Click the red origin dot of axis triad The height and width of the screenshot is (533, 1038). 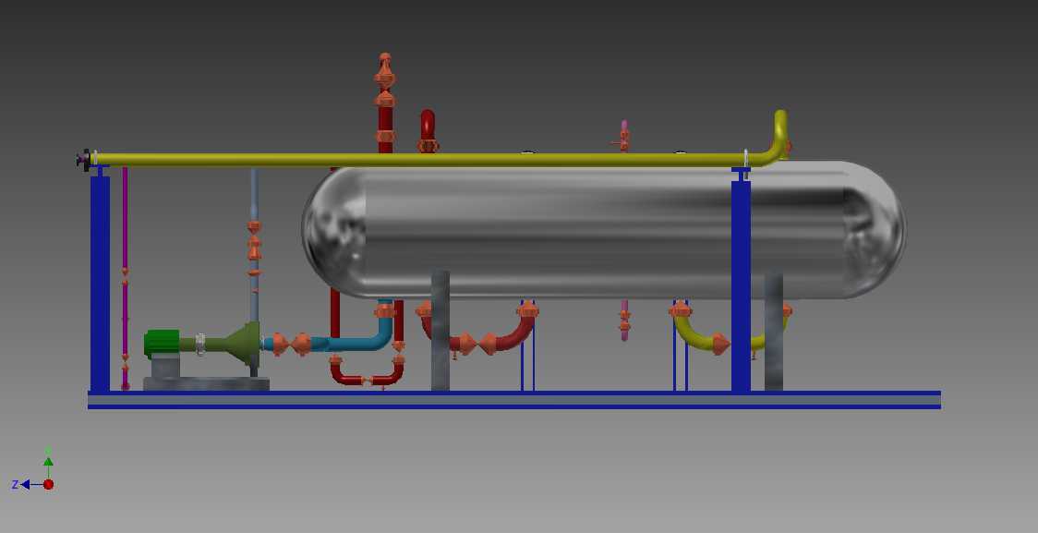(48, 485)
